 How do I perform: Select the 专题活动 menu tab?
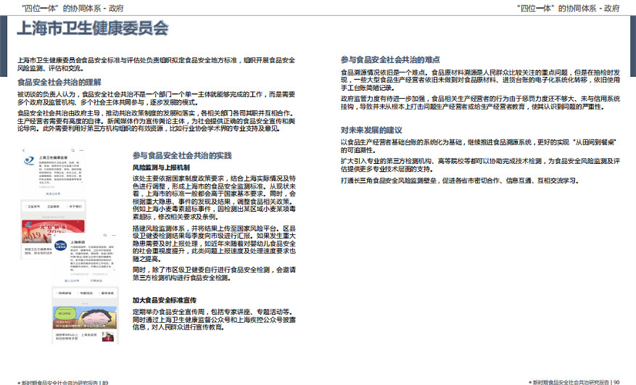[x=86, y=293]
